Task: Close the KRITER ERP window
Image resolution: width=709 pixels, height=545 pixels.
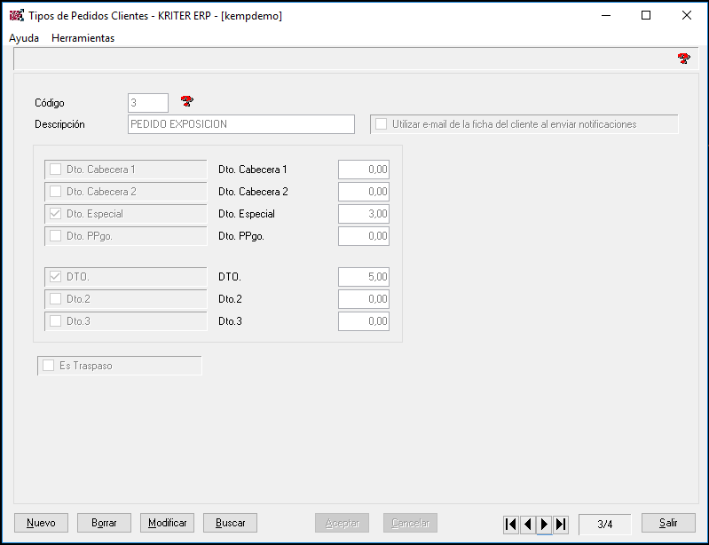Action: click(687, 15)
